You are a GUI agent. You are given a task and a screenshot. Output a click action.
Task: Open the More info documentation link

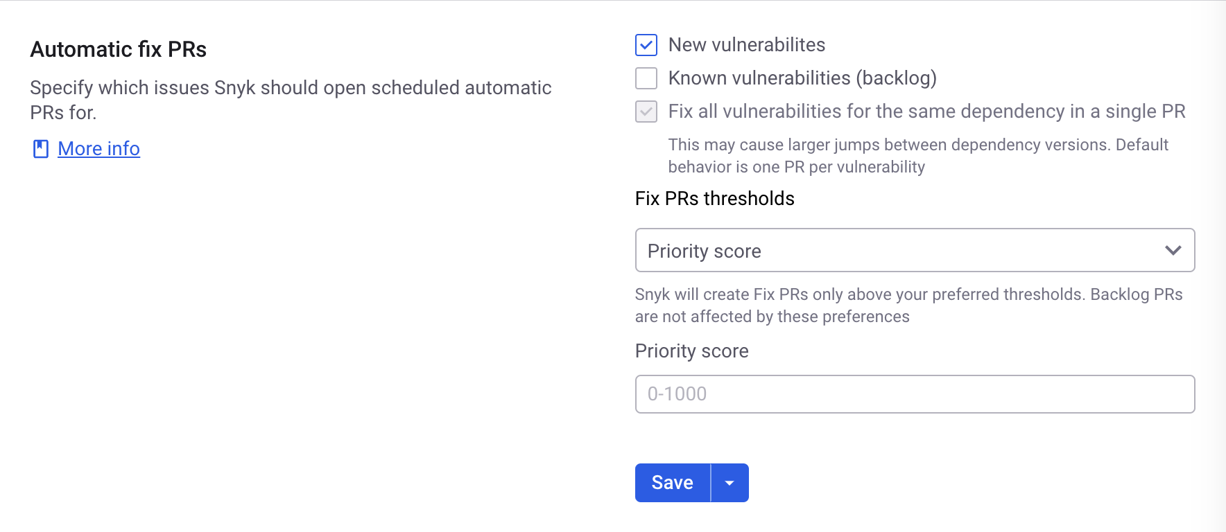point(98,148)
